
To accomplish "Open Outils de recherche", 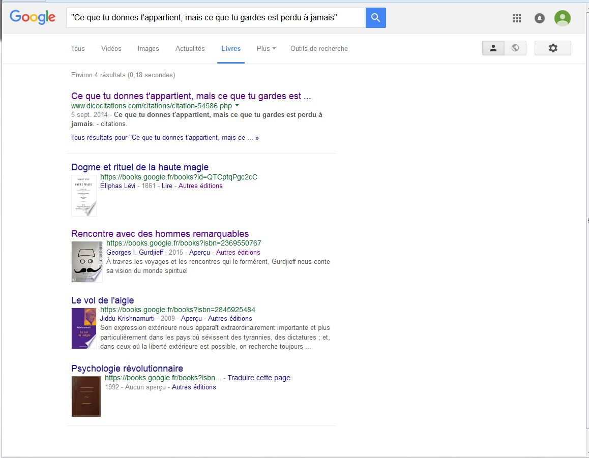I will tap(319, 48).
